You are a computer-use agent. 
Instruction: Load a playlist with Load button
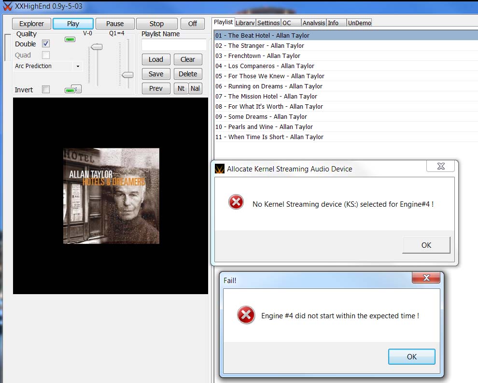tap(156, 59)
